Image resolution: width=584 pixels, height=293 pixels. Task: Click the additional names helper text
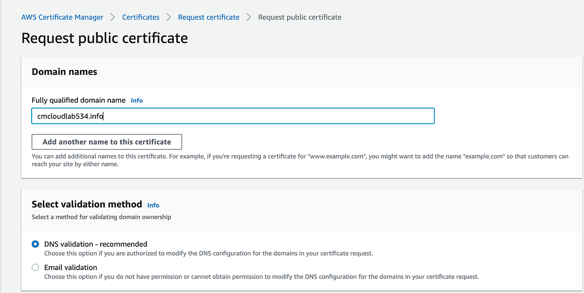pos(292,156)
